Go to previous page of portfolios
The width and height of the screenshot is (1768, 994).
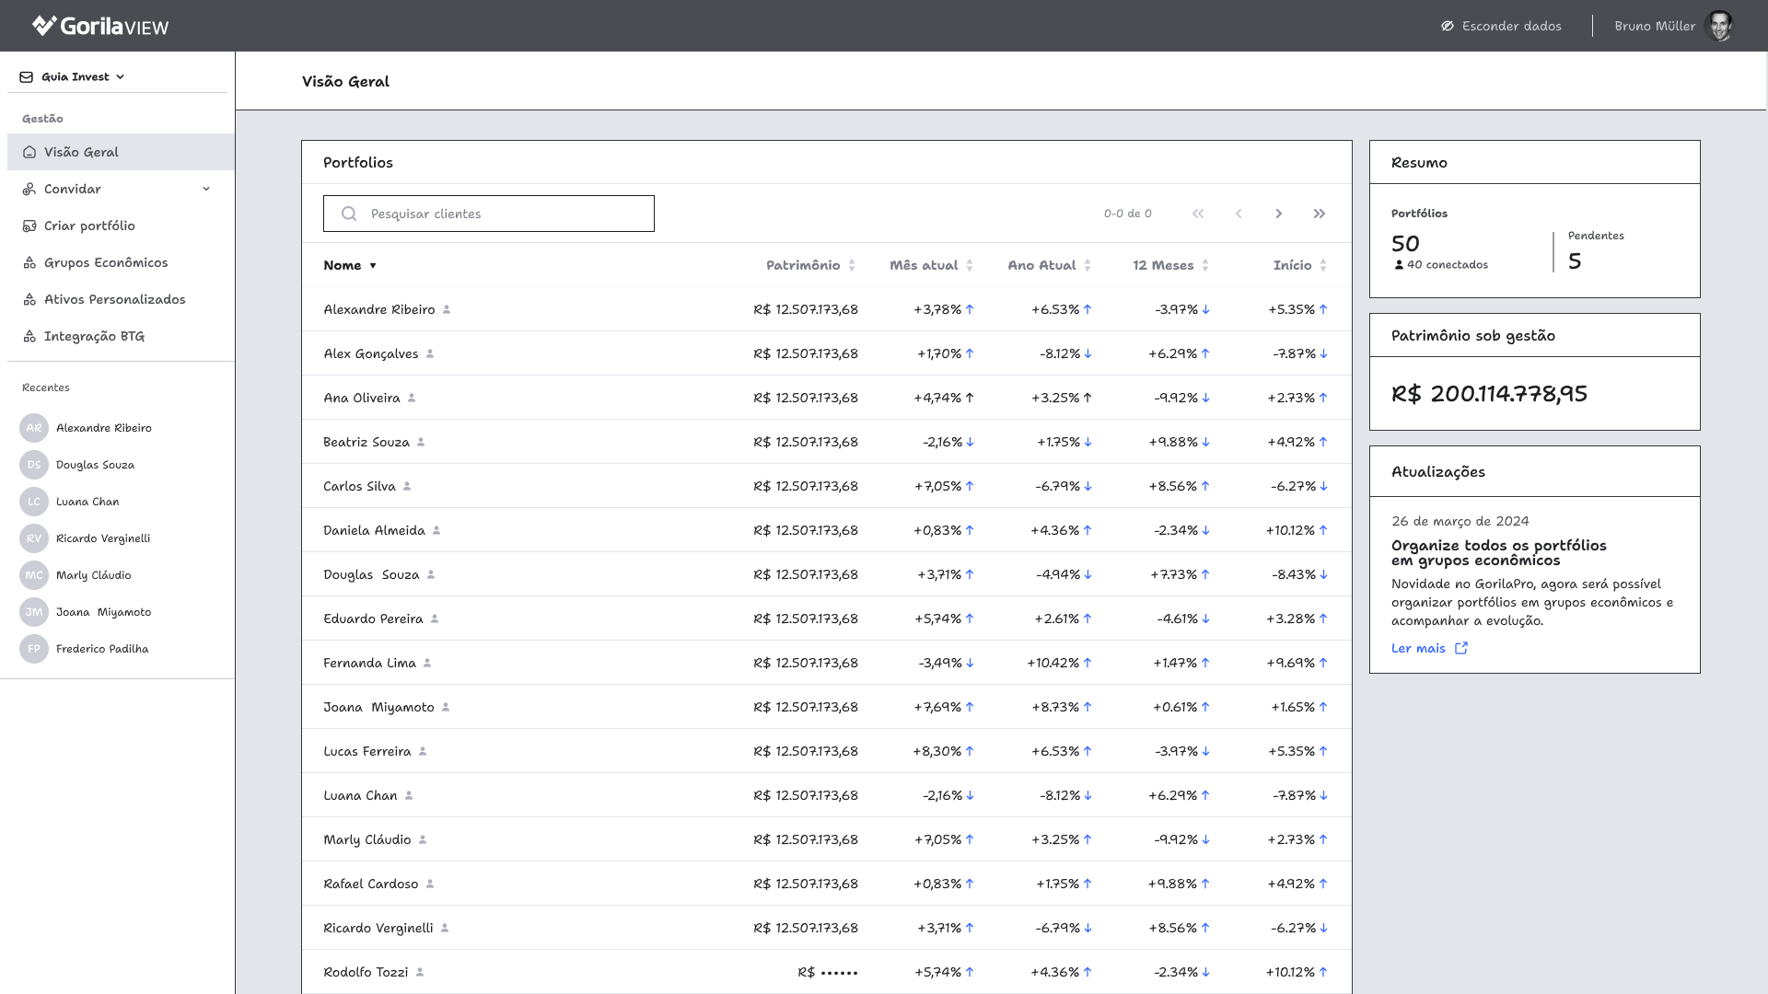(1239, 214)
